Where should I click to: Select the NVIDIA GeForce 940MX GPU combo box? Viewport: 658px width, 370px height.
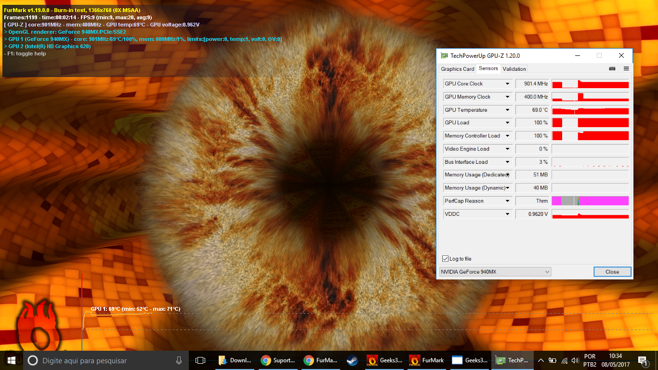(x=495, y=272)
